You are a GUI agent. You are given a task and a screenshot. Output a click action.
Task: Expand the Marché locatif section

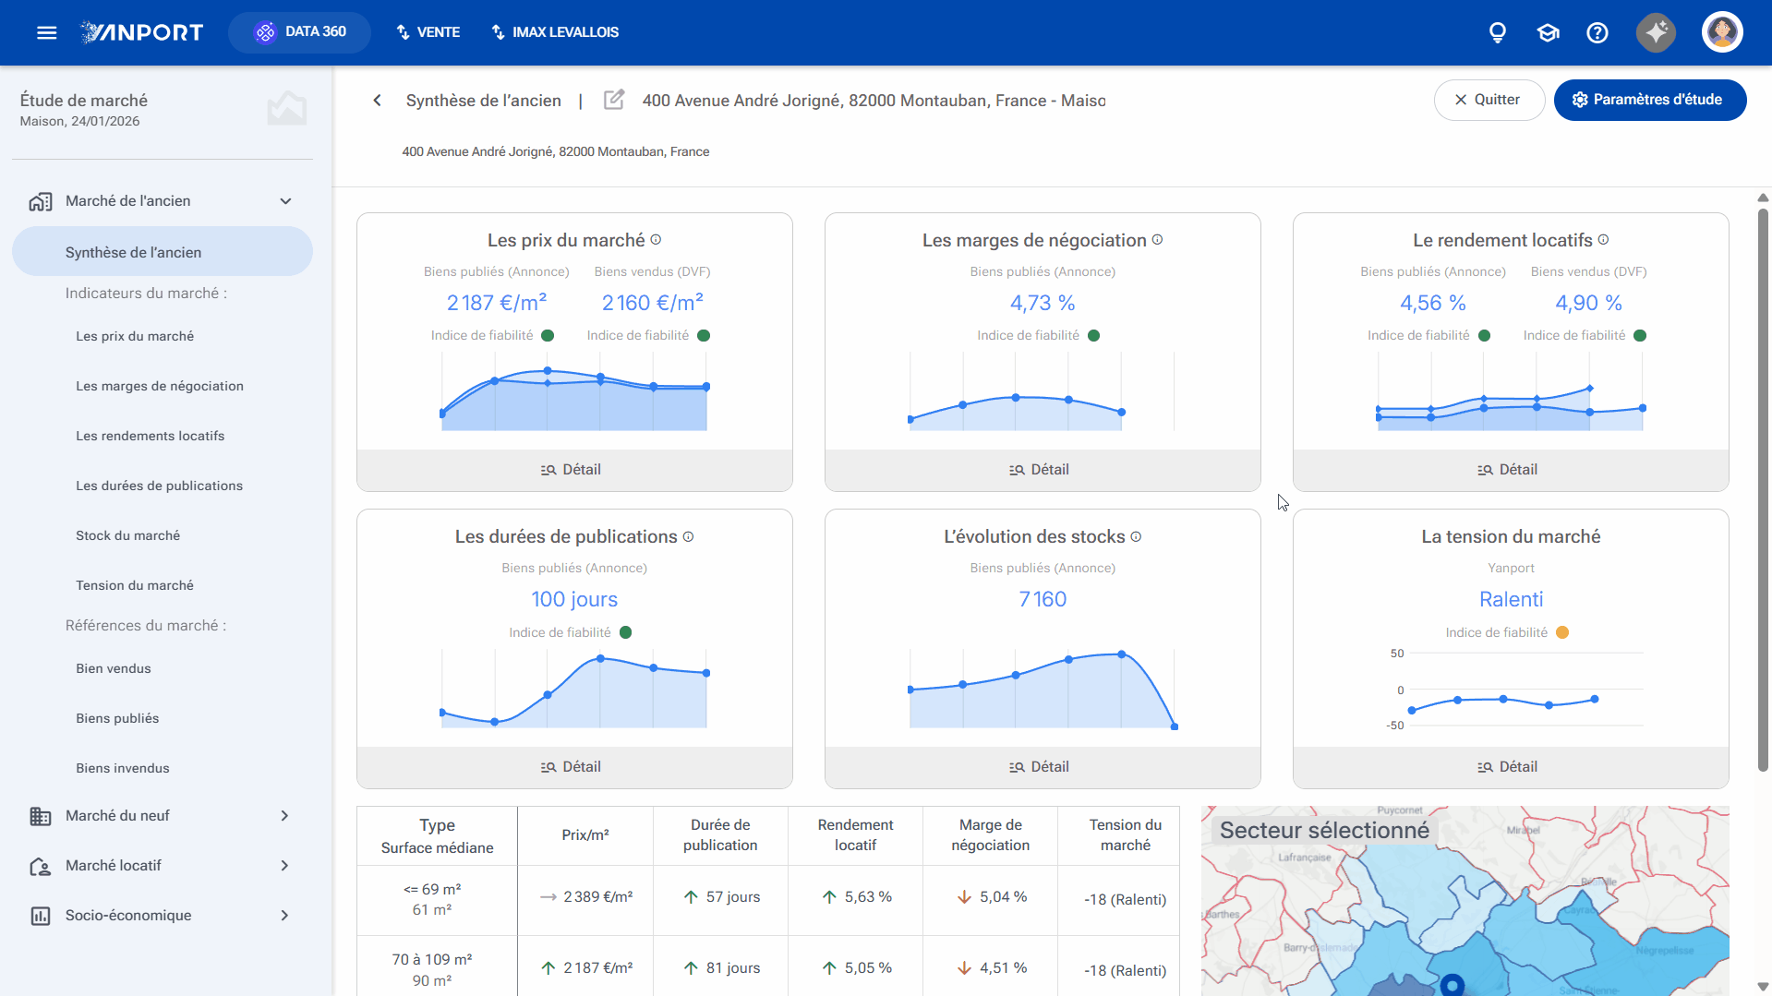pos(284,866)
